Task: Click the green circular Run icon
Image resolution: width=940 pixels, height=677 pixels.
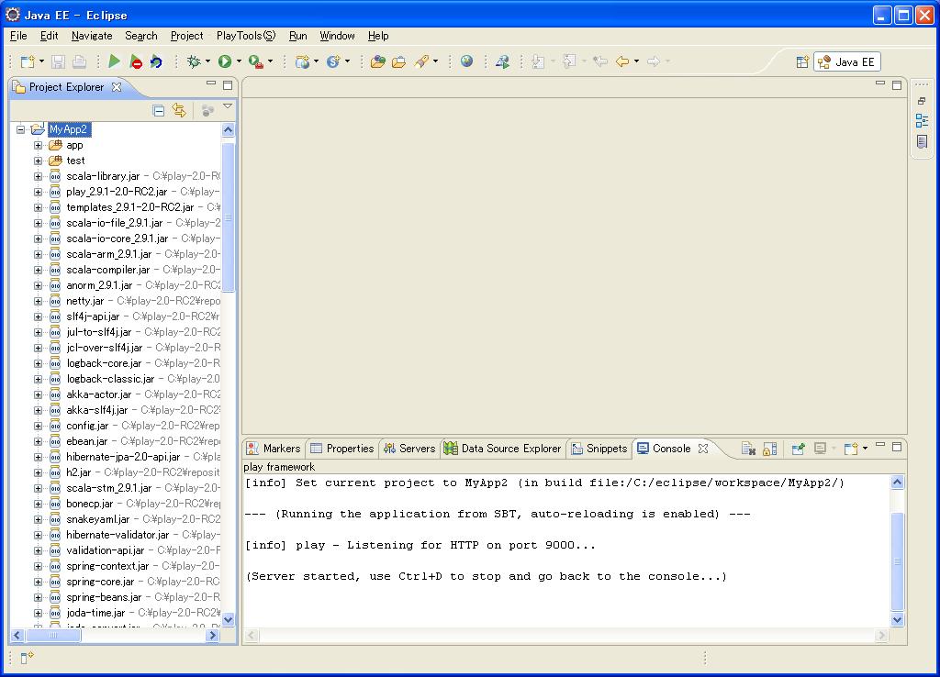Action: click(225, 61)
